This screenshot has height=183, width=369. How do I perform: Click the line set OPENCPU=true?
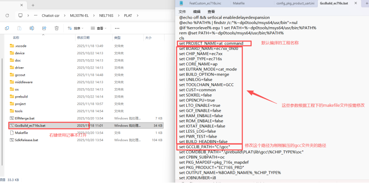pyautogui.click(x=197, y=100)
